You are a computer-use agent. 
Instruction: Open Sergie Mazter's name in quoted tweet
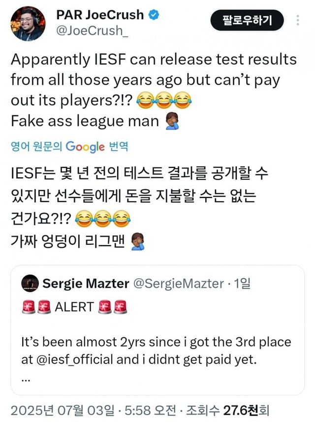[x=86, y=283]
